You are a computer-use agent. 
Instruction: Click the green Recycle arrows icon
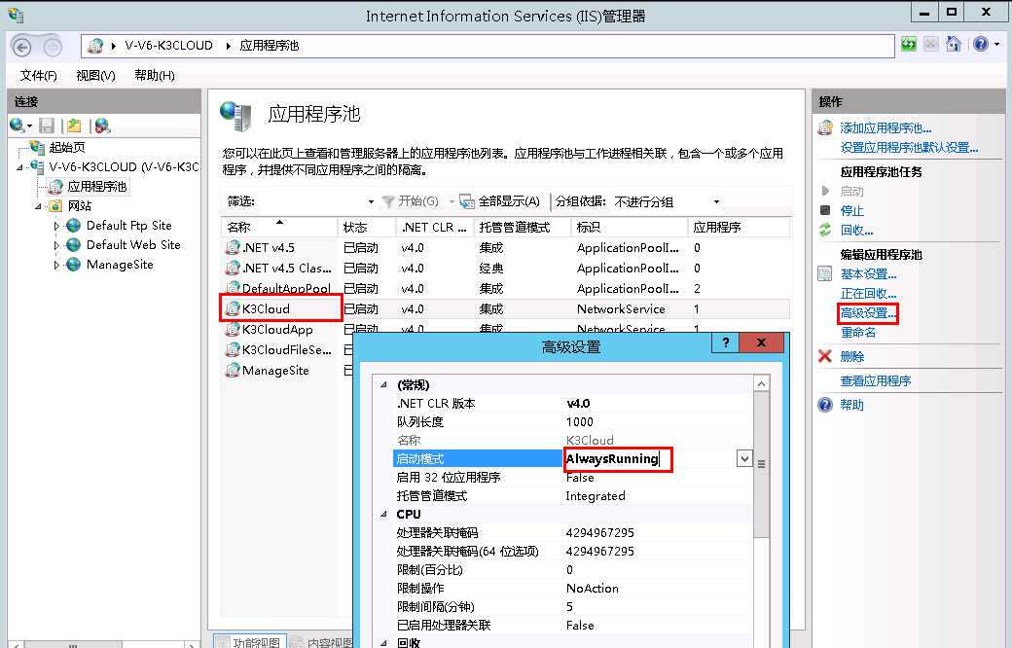tap(825, 229)
